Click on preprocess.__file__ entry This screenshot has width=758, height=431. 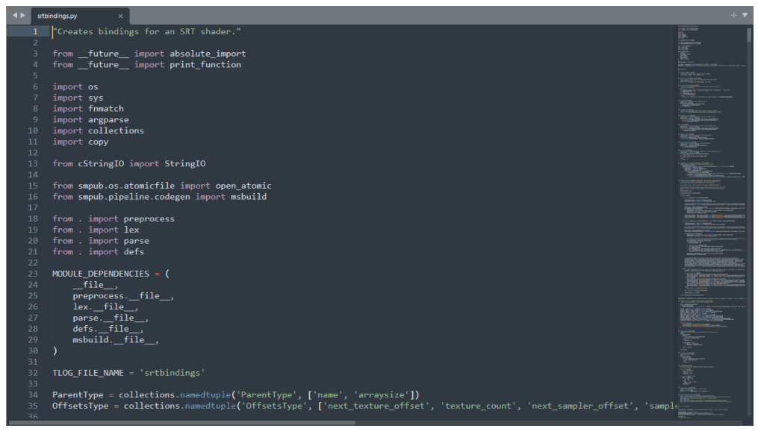[x=123, y=296]
